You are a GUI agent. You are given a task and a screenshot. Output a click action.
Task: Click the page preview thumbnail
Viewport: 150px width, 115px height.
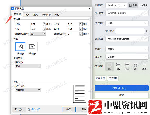80,94
